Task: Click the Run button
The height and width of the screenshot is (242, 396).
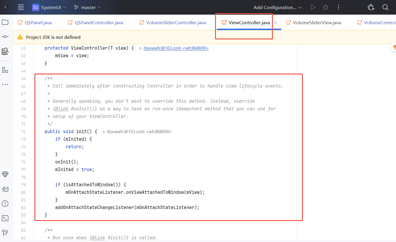Action: (313, 7)
